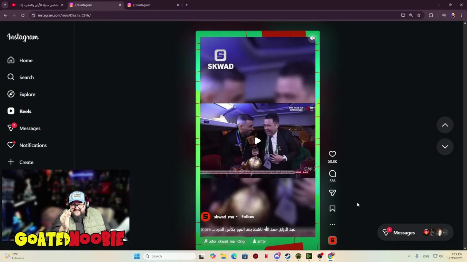Install app icon in address bar
The width and height of the screenshot is (467, 262).
click(403, 15)
